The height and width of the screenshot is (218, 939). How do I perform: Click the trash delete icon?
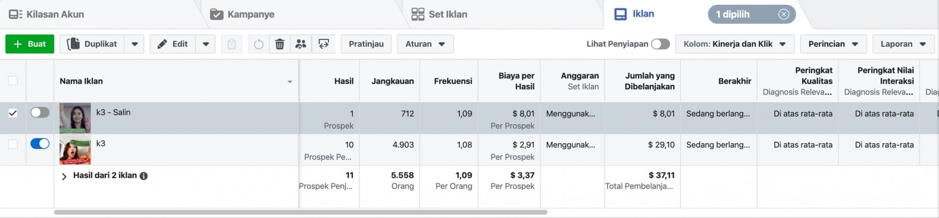(280, 44)
